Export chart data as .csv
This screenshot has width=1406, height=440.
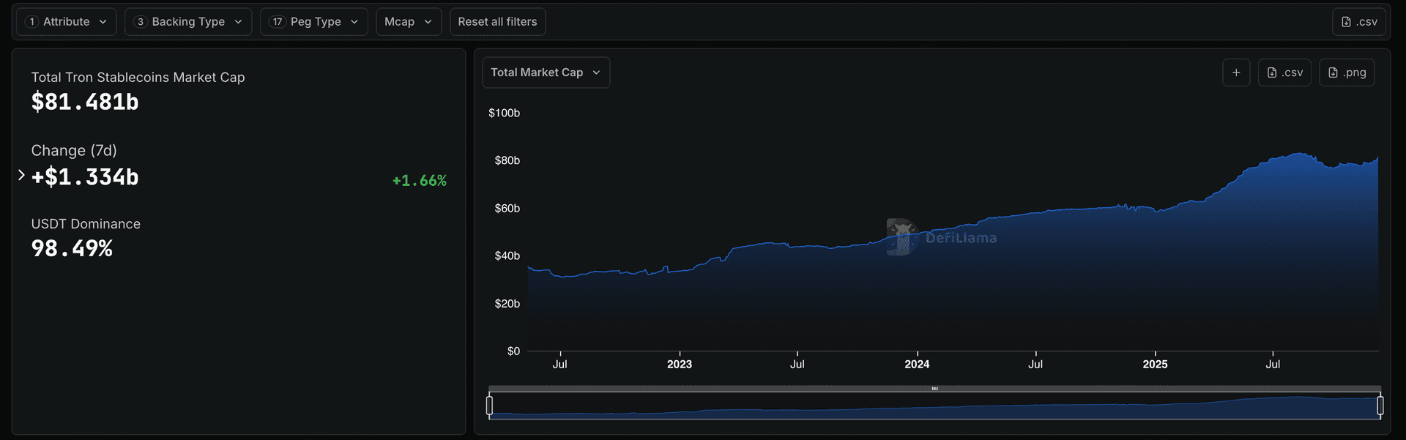(x=1284, y=72)
